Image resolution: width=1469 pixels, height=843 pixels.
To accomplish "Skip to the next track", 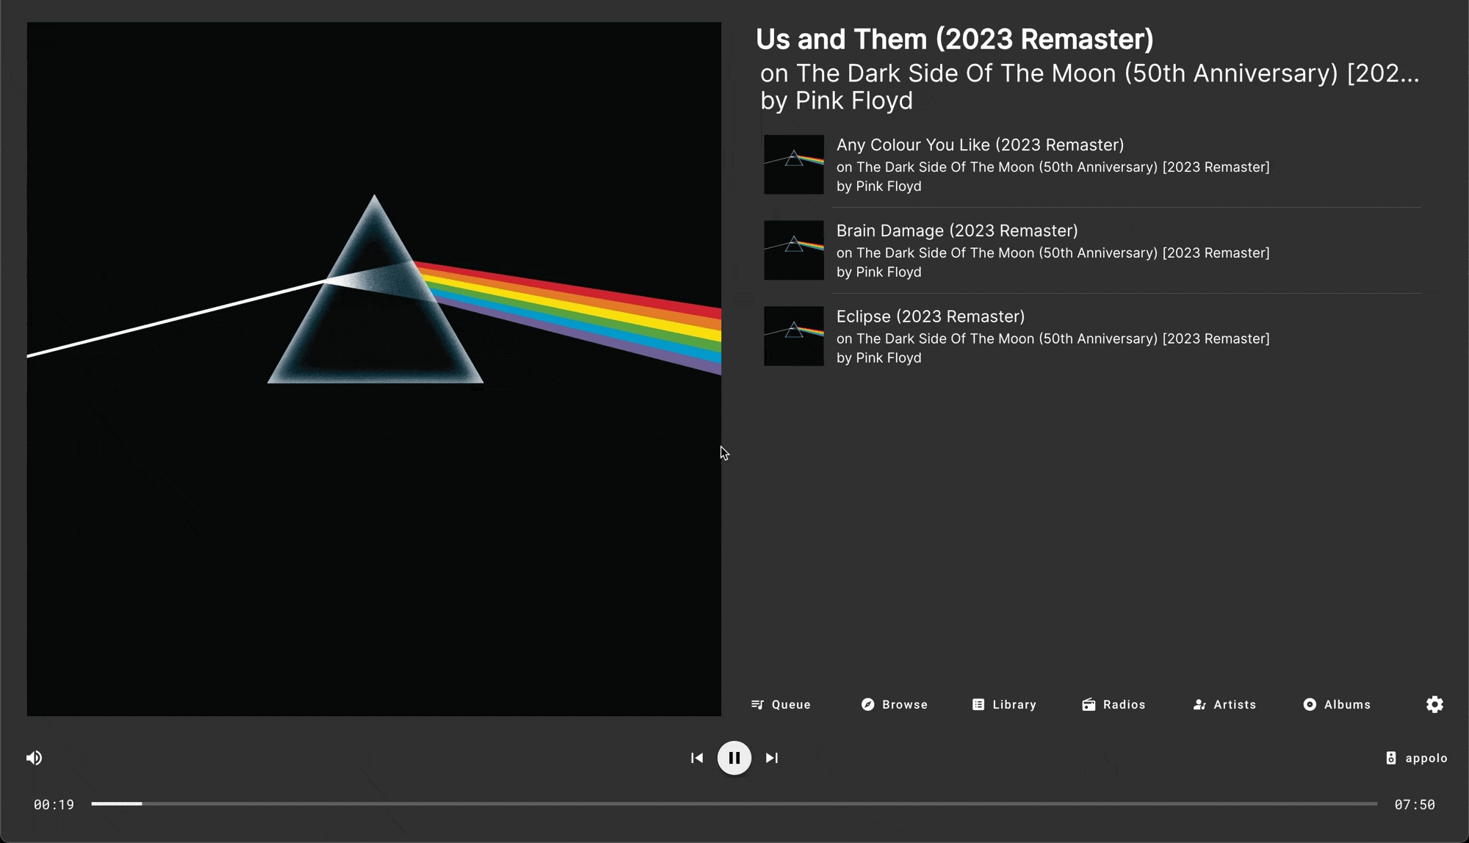I will pyautogui.click(x=772, y=758).
